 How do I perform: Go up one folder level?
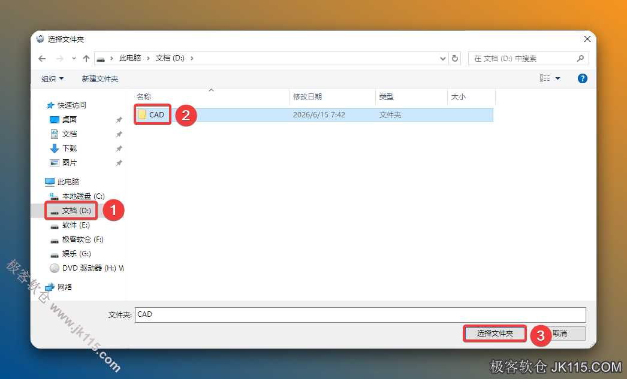[86, 59]
